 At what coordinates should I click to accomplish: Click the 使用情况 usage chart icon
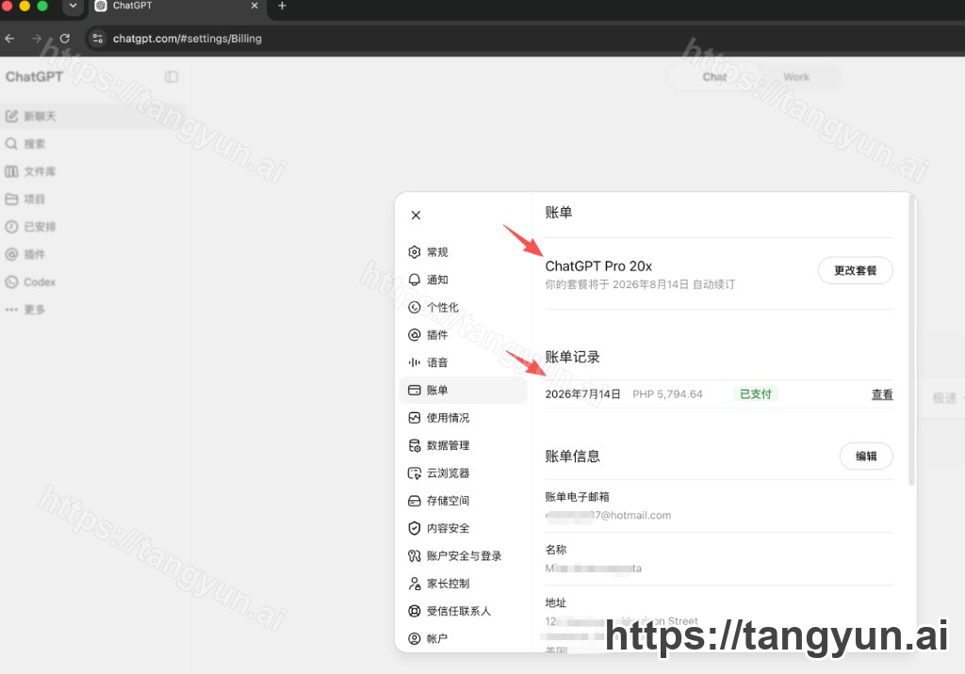tap(415, 418)
